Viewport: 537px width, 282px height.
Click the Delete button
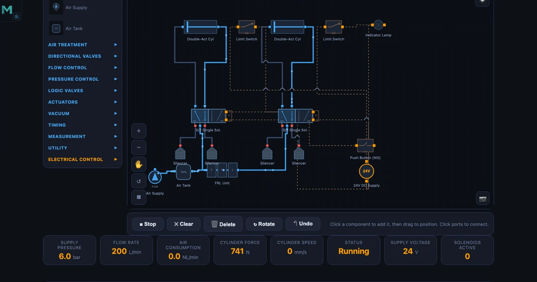[223, 224]
